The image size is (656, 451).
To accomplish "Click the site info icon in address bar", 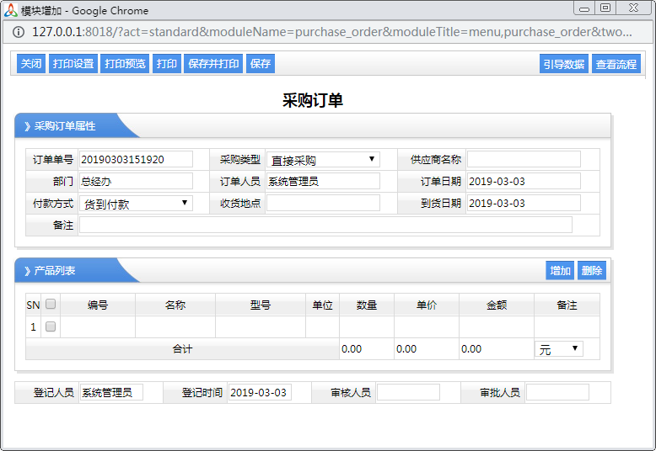I will click(19, 32).
